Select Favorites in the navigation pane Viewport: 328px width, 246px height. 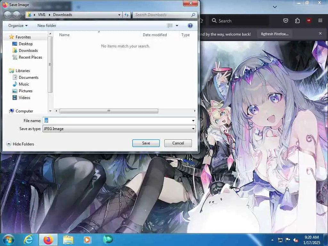[x=23, y=37]
